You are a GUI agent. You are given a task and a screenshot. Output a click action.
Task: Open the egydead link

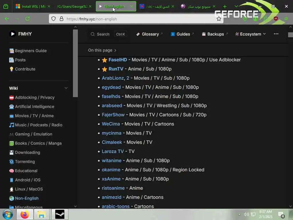point(111,87)
